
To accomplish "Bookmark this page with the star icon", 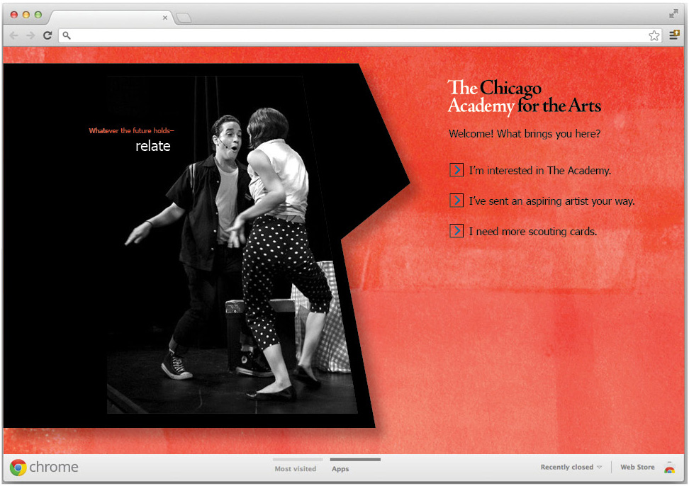I will coord(654,35).
